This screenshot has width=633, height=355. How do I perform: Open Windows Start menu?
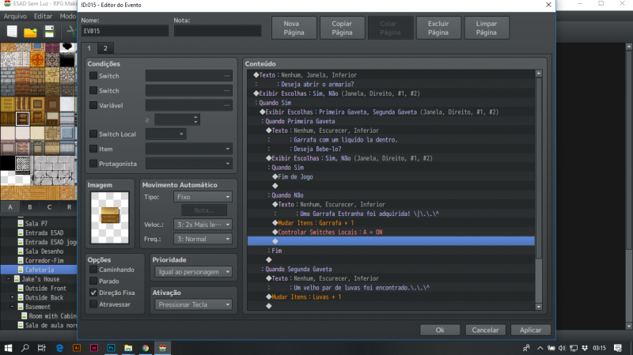point(8,348)
